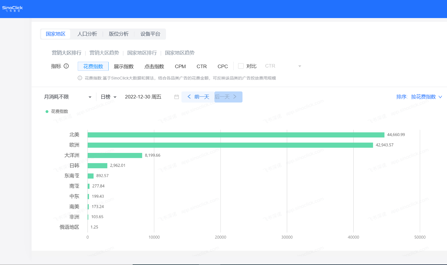Click the 南亚 axis label
The height and width of the screenshot is (265, 447).
tap(74, 186)
